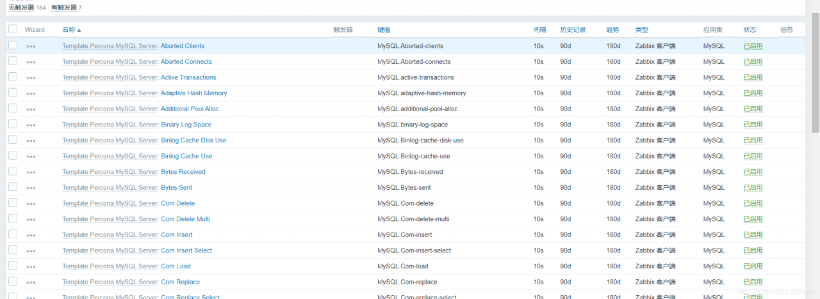The image size is (820, 299).
Task: Check the Aborted Connects item checkbox
Action: [13, 61]
